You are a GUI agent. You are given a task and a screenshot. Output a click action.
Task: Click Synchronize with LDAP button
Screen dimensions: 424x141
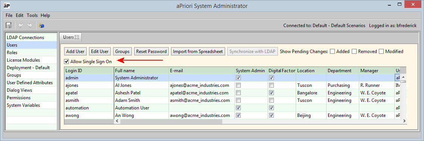click(x=252, y=51)
